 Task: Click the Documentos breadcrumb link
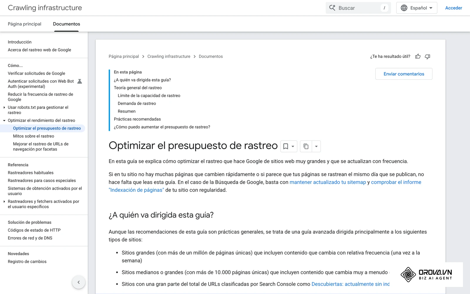tap(211, 56)
